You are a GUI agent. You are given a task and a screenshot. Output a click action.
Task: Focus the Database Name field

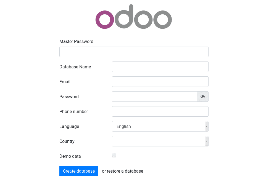click(x=160, y=67)
